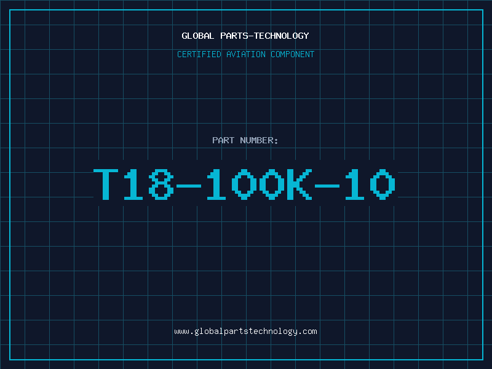Image resolution: width=492 pixels, height=369 pixels.
Task: Click the digit 8 in T18
Action: [x=161, y=184]
